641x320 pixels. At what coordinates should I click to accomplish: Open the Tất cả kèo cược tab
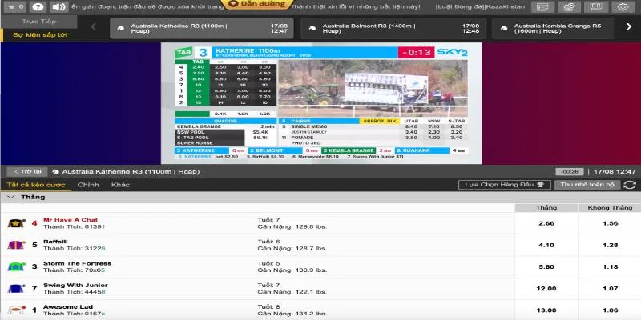(36, 185)
